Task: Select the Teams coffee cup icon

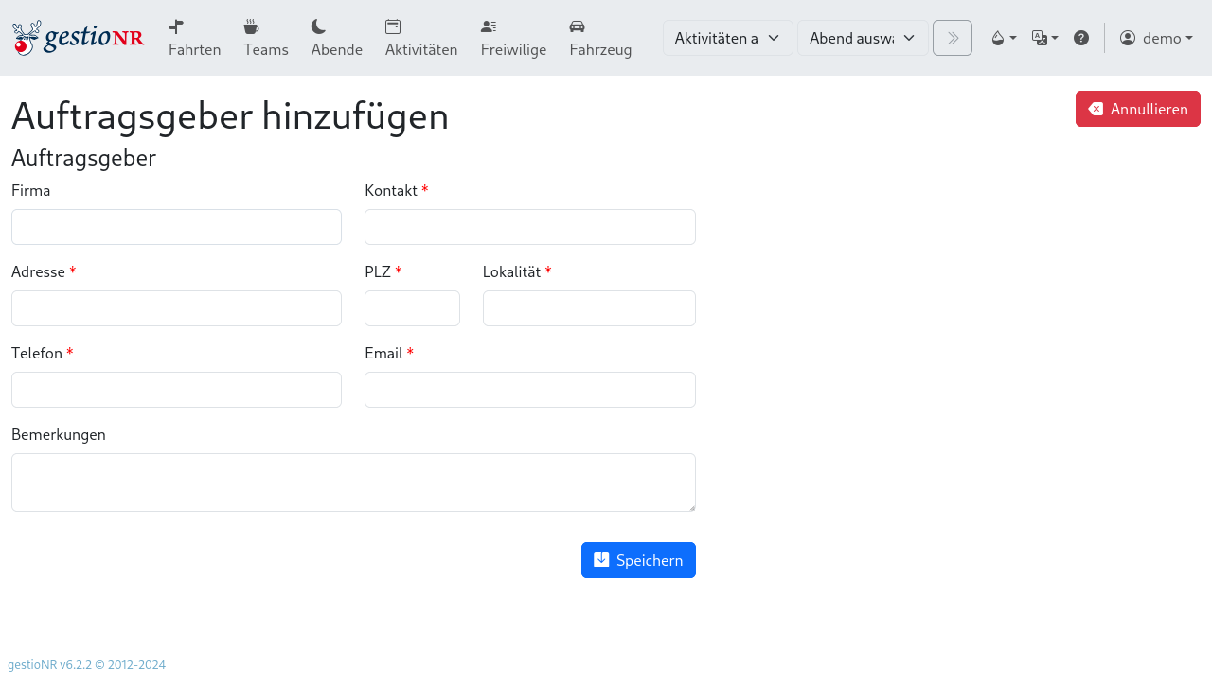Action: click(250, 26)
